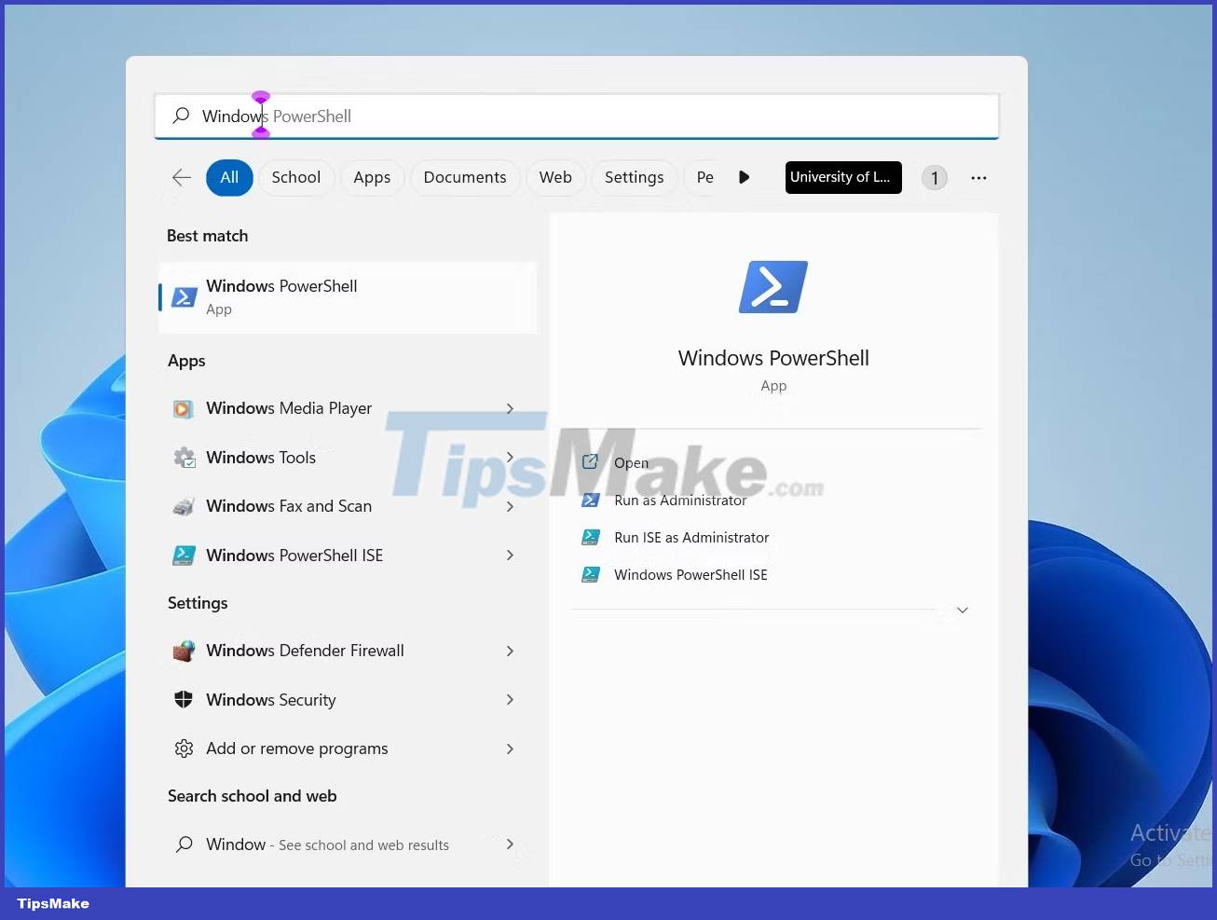Viewport: 1217px width, 920px height.
Task: Click the Windows Tools icon
Action: coord(184,457)
